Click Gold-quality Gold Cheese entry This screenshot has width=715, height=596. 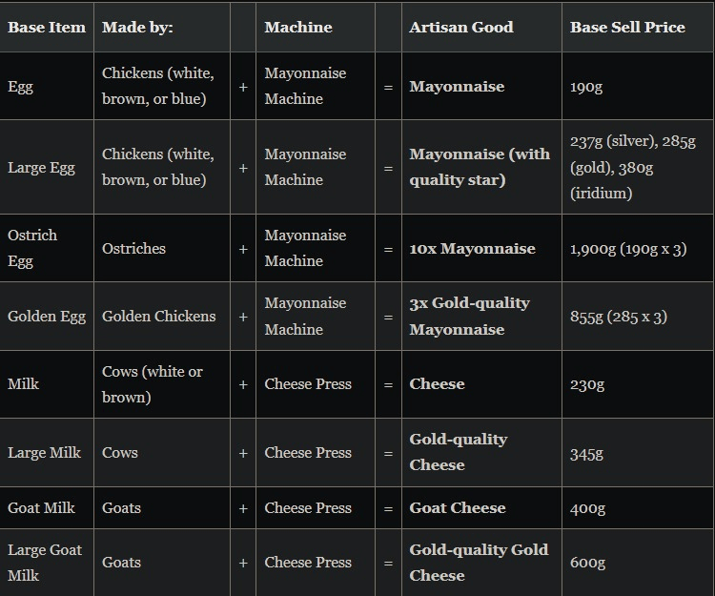click(479, 563)
